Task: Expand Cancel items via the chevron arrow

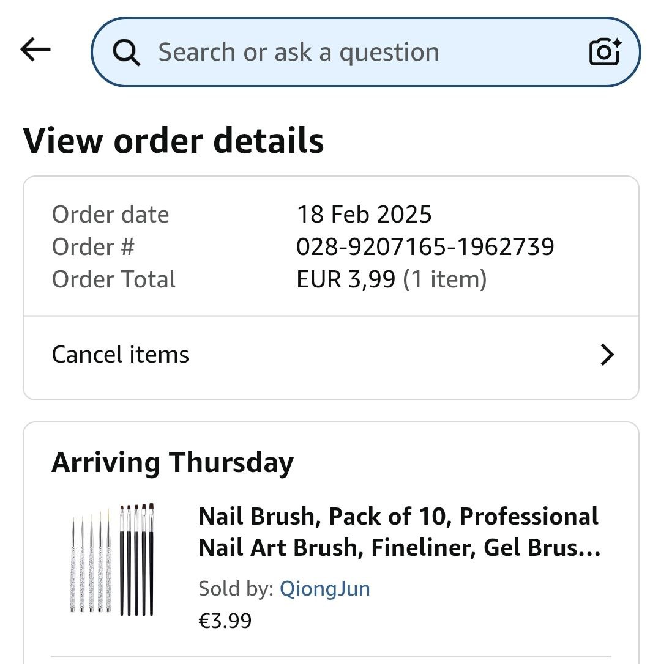Action: tap(607, 355)
